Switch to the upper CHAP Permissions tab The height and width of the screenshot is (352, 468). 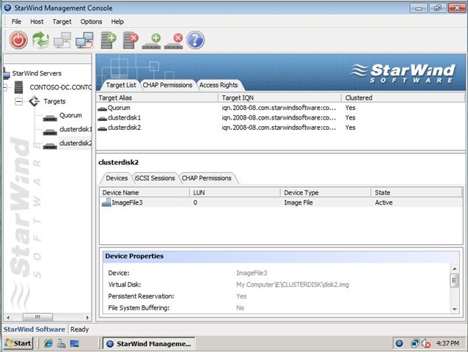click(x=167, y=85)
